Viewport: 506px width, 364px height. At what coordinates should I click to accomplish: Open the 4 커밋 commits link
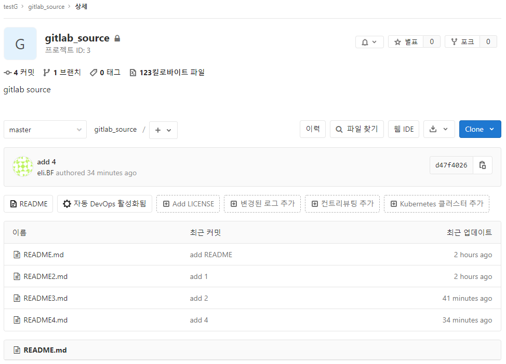click(x=19, y=73)
